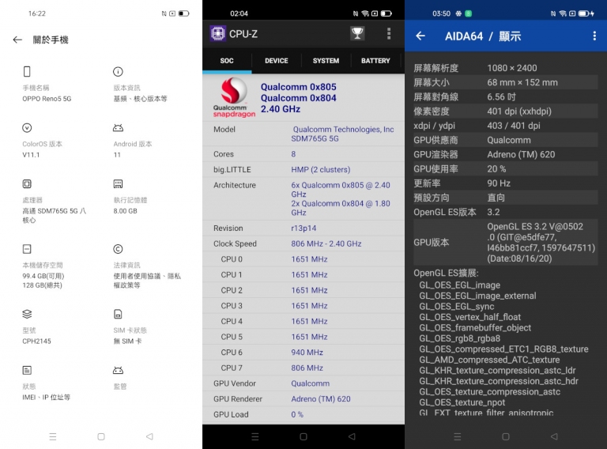607x449 pixels.
Task: Tap the version info circle icon
Action: coord(118,72)
